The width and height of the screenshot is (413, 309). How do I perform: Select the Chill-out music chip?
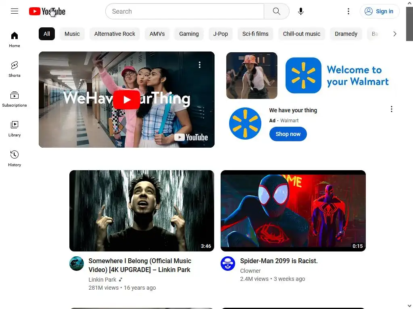(x=302, y=34)
